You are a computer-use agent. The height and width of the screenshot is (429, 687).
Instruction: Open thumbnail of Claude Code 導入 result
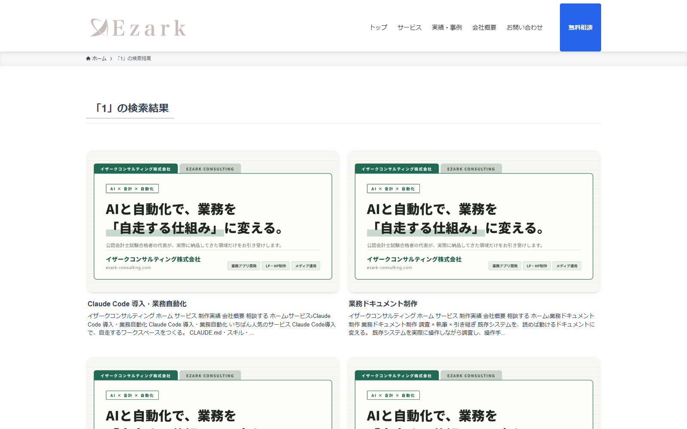coord(213,222)
